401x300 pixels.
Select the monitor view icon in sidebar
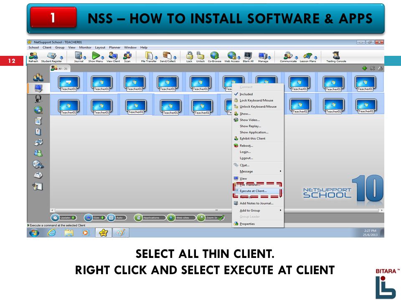point(38,88)
